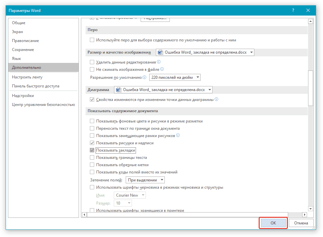The height and width of the screenshot is (237, 323).
Task: Click Word document icon in 'Размер и качество изображения' dropdown
Action: [x=160, y=52]
